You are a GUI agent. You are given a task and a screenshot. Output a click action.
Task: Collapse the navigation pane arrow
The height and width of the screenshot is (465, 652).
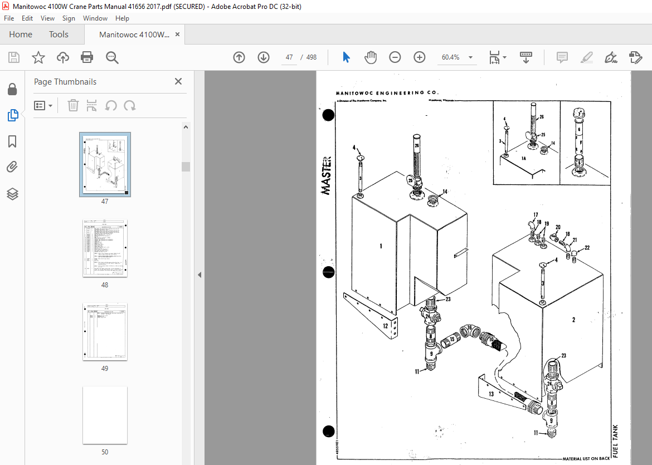200,275
